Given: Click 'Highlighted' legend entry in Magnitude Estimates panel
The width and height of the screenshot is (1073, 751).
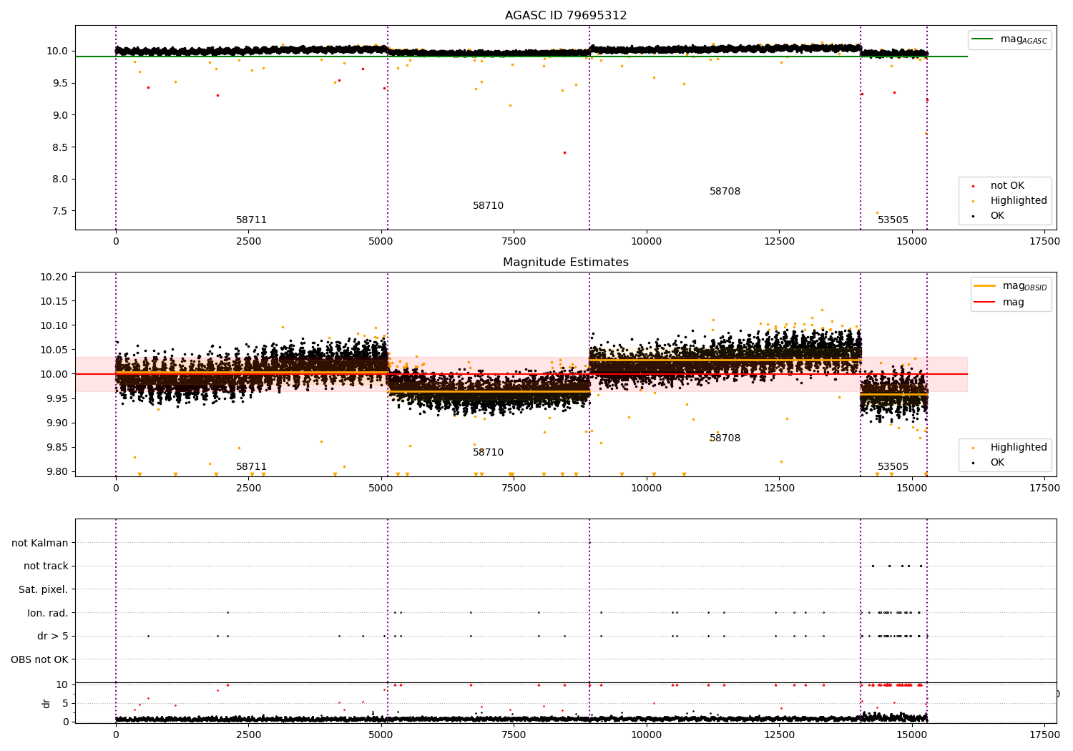Looking at the screenshot, I should [1019, 448].
